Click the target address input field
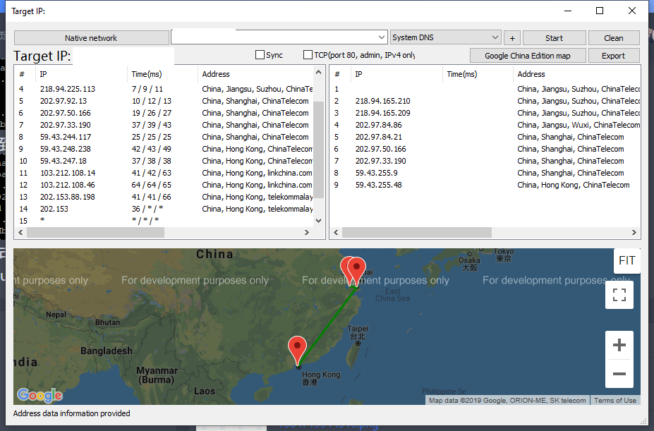Viewport: 654px width, 431px height. (274, 37)
